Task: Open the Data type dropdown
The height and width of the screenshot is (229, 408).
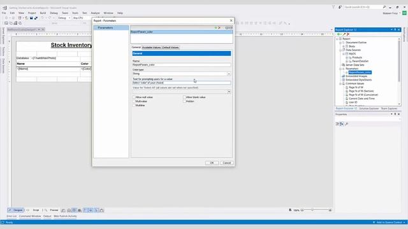Action: tap(229, 74)
